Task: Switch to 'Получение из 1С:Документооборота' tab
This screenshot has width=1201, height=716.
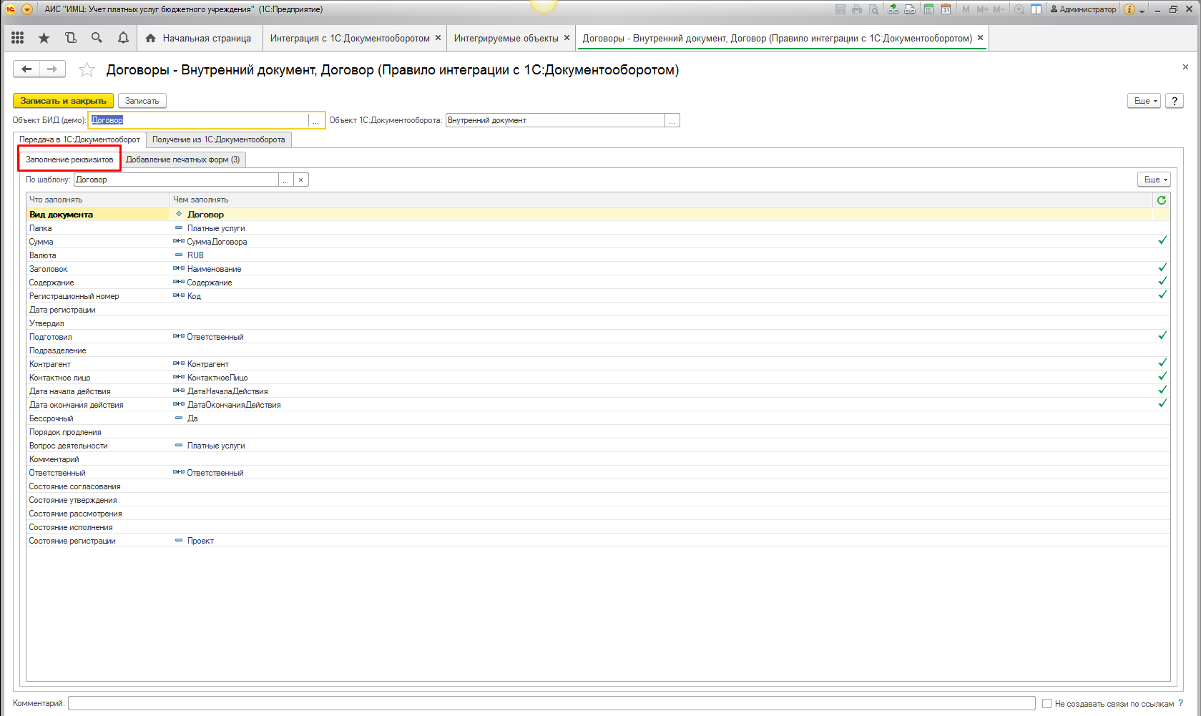Action: [x=218, y=139]
